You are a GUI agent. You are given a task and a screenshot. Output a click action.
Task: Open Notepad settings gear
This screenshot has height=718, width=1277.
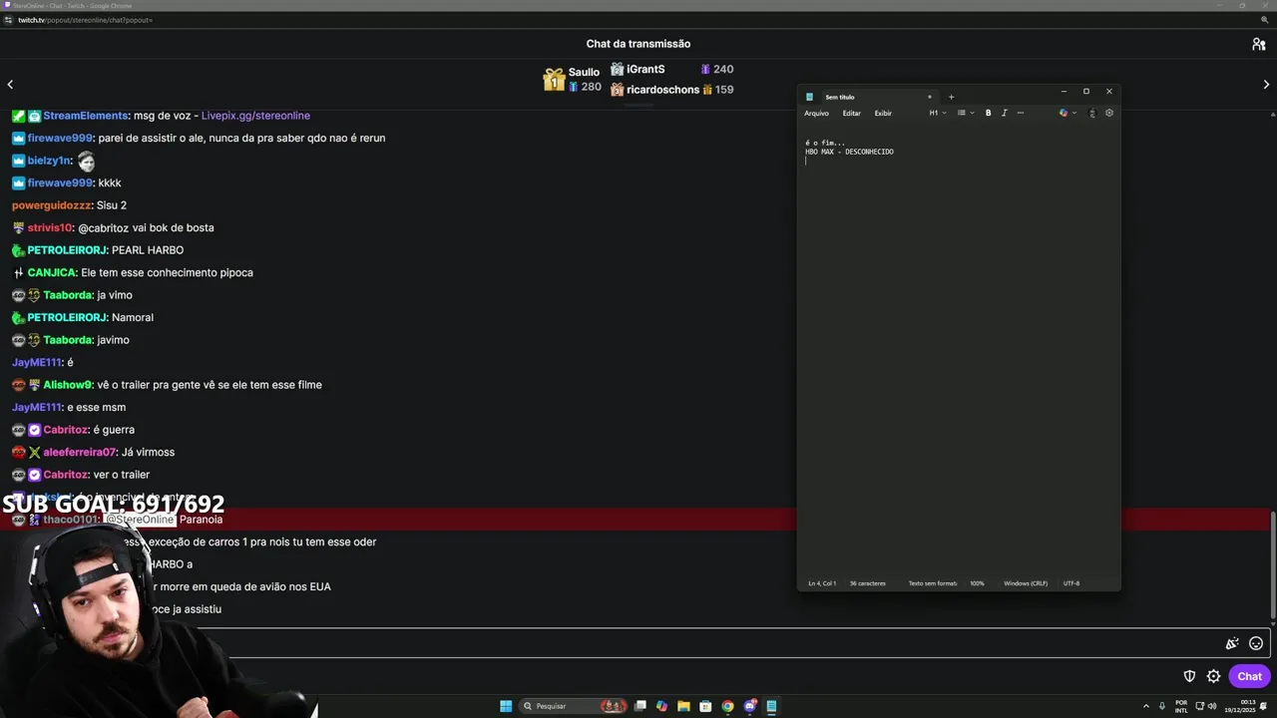point(1108,113)
